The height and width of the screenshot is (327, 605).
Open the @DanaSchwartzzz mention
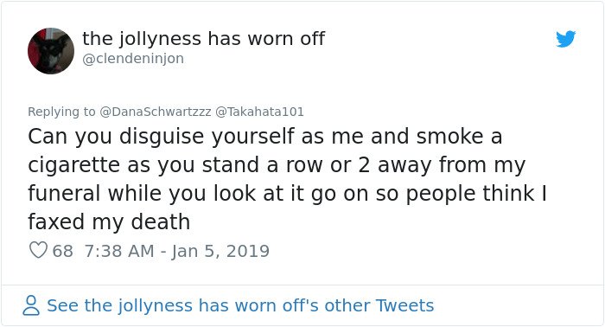(156, 112)
